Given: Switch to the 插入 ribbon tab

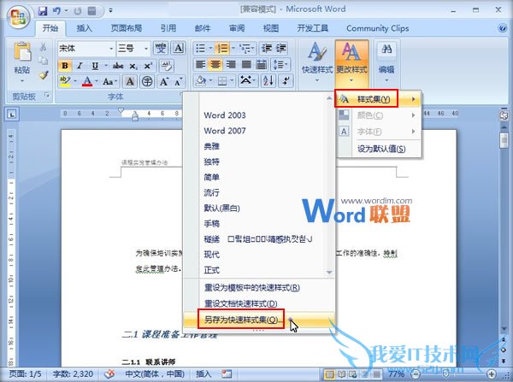Looking at the screenshot, I should (85, 28).
